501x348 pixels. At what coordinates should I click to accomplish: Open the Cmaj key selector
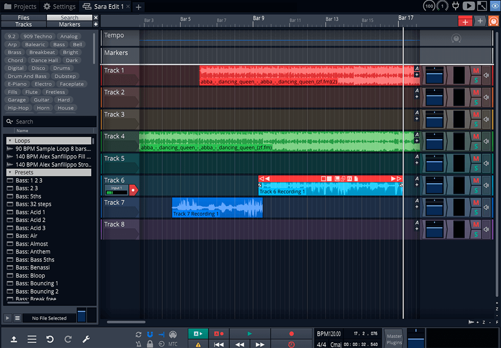pos(336,344)
